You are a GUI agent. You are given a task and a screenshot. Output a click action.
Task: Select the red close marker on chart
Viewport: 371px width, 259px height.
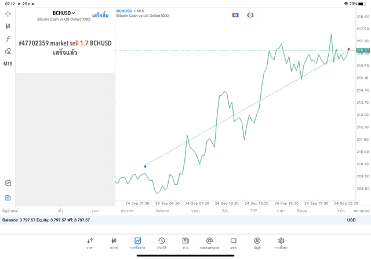click(348, 49)
